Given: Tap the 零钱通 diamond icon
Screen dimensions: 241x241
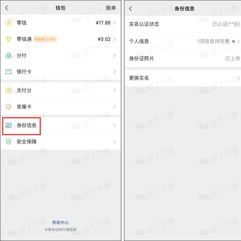Looking at the screenshot, I should [9, 39].
